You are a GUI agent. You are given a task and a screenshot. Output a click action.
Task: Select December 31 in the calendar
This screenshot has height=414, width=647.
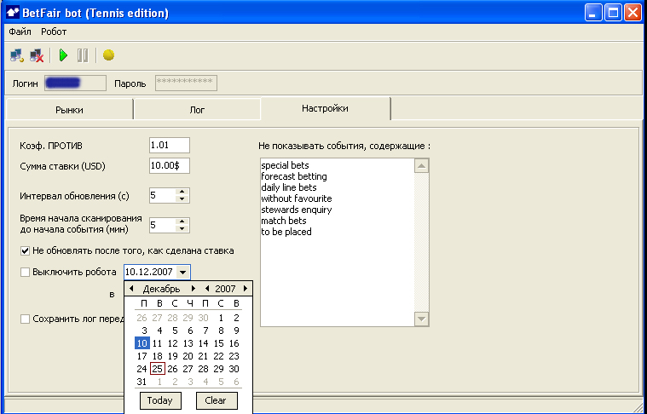tap(142, 382)
